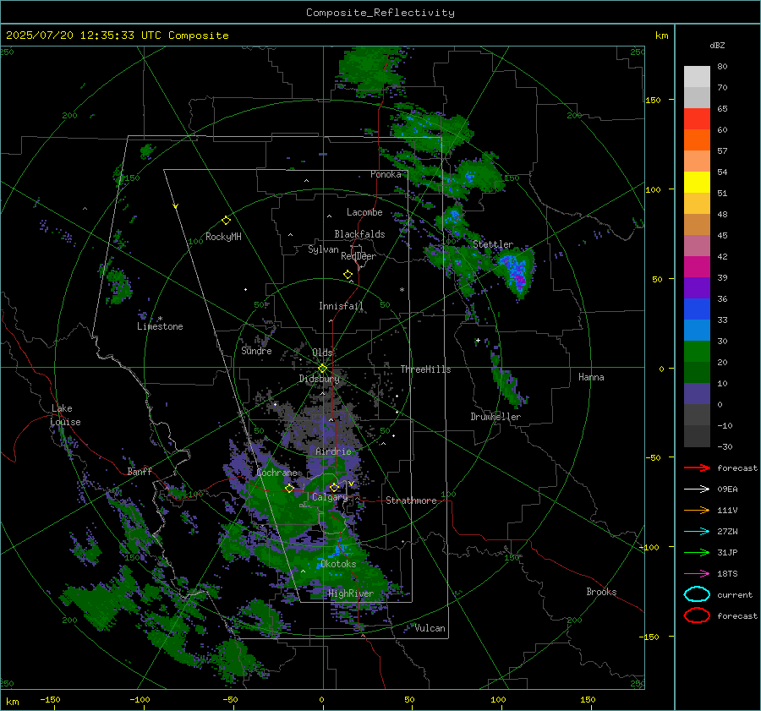Click the Okotoks label
Viewport: 761px width, 711px height.
coord(337,564)
